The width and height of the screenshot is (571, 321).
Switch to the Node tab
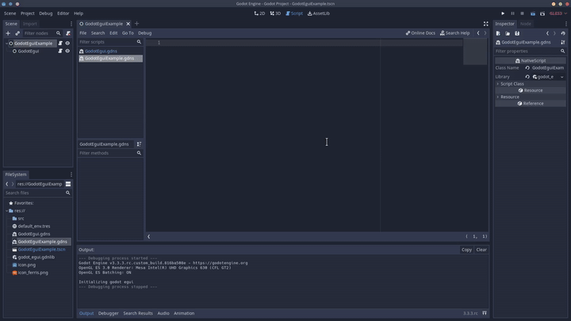pyautogui.click(x=526, y=24)
